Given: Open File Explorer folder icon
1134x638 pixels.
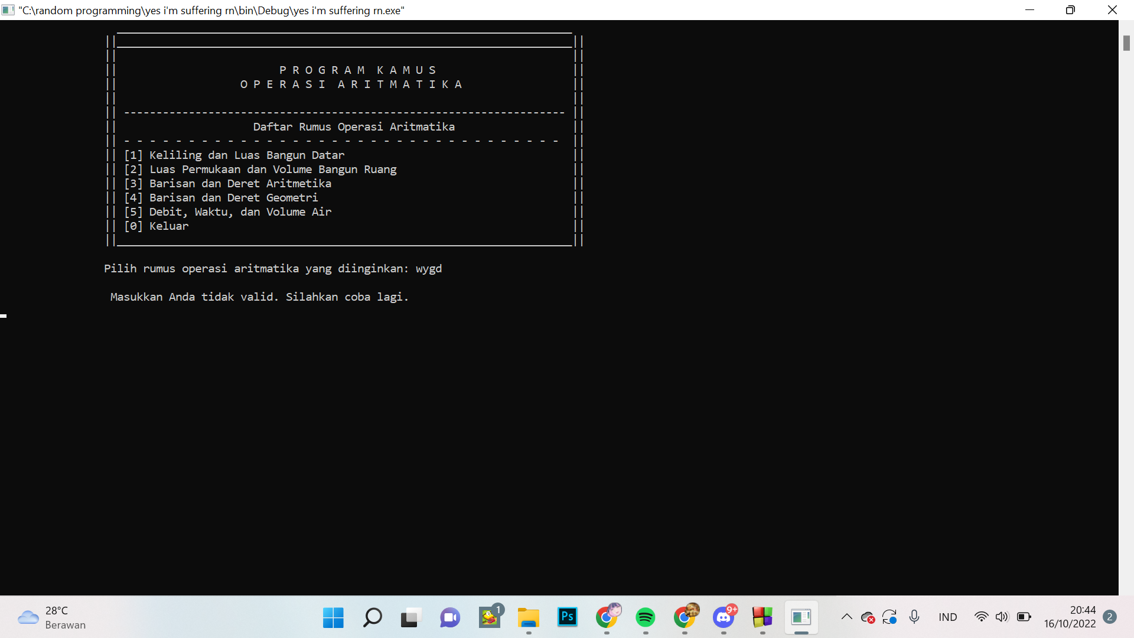Looking at the screenshot, I should [x=528, y=618].
